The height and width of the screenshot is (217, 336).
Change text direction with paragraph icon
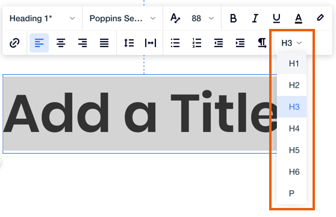tap(262, 43)
